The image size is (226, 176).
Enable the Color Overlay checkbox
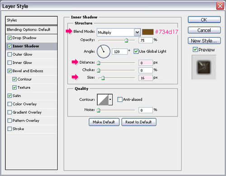pyautogui.click(x=9, y=104)
